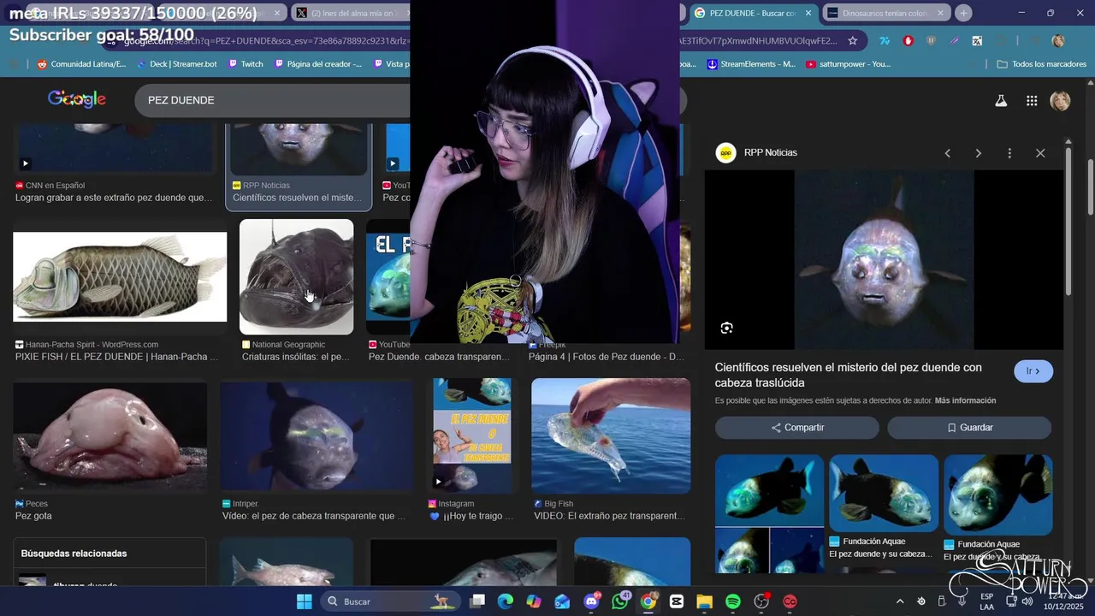
Task: Click the red hand ad blocker extension
Action: pyautogui.click(x=908, y=40)
